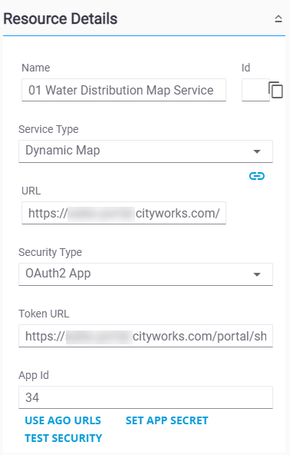Select the empty Id field
The height and width of the screenshot is (455, 290).
(x=255, y=90)
